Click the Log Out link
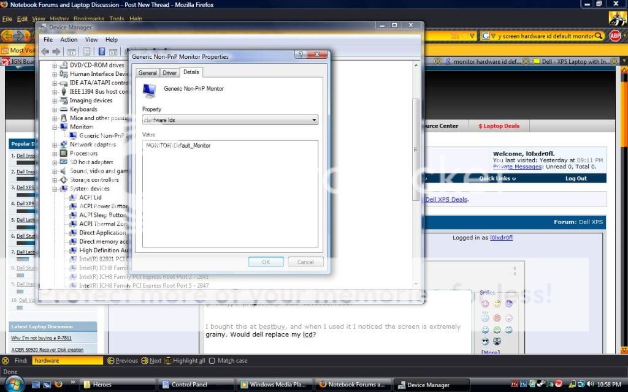The image size is (628, 392). click(x=575, y=179)
